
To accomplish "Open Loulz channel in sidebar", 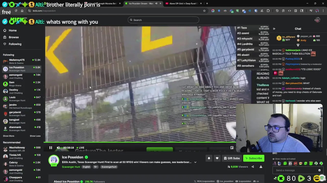I will tap(22, 99).
